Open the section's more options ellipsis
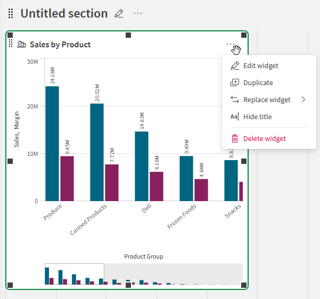Viewport: 320px width, 299px height. pos(138,13)
